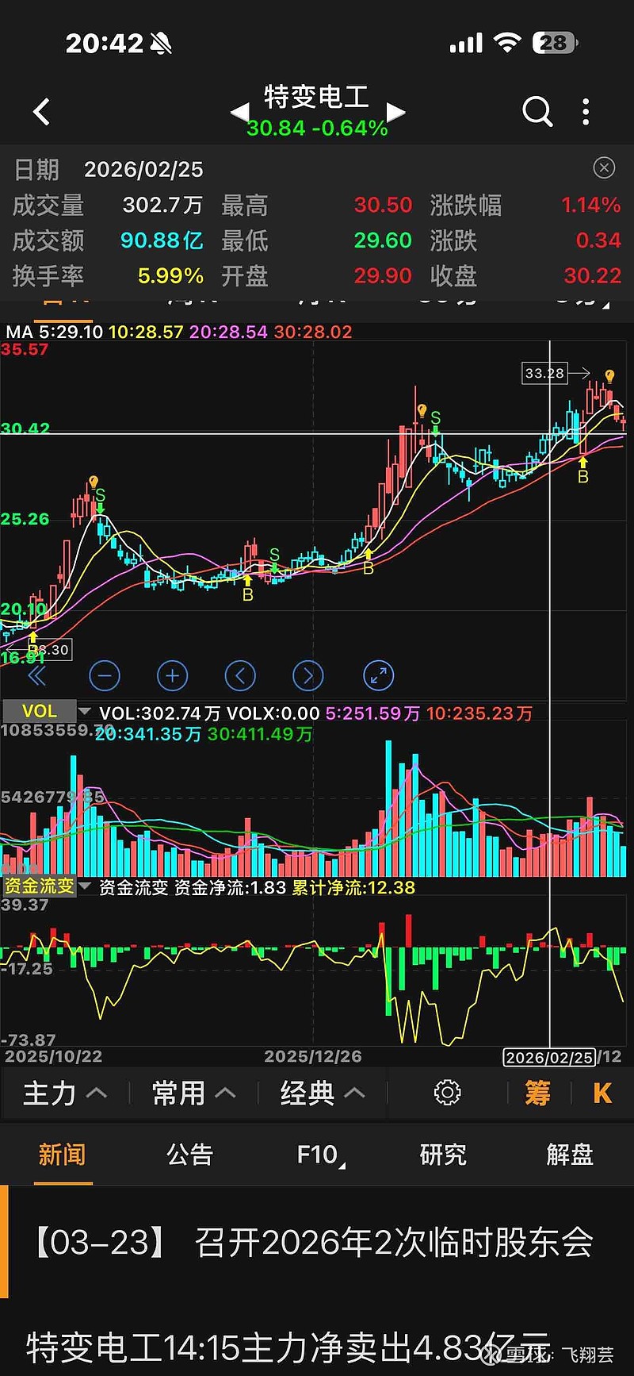This screenshot has width=634, height=1376.
Task: Shift chart right with circled arrow
Action: tap(308, 676)
